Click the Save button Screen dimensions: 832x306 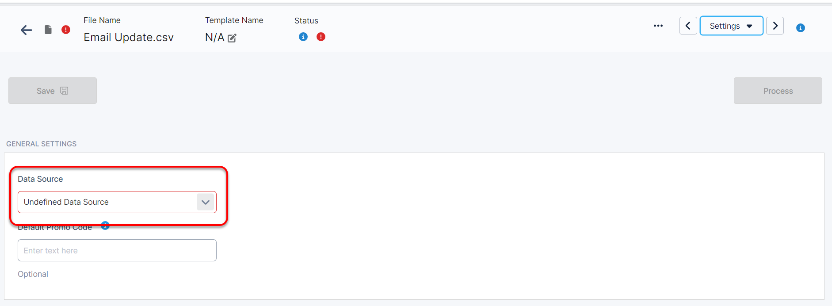[x=53, y=91]
